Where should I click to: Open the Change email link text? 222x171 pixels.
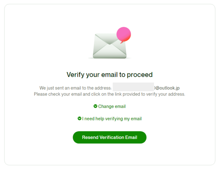pos(112,106)
